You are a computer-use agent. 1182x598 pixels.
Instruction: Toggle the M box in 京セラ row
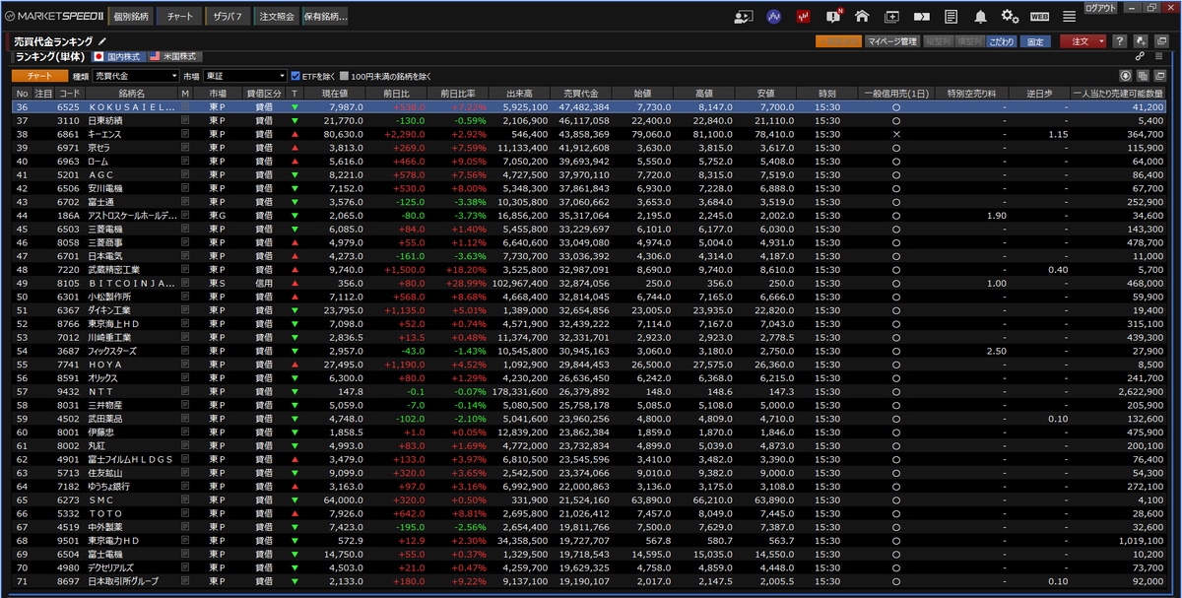[x=185, y=147]
